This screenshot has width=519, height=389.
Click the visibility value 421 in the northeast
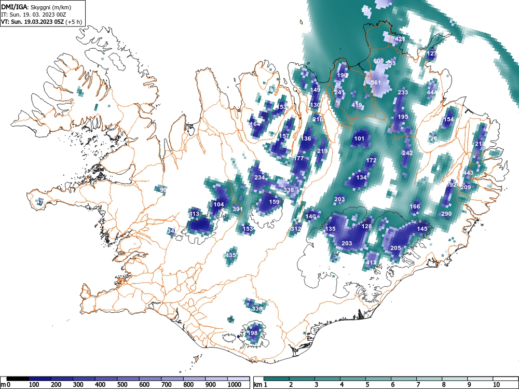(400, 39)
